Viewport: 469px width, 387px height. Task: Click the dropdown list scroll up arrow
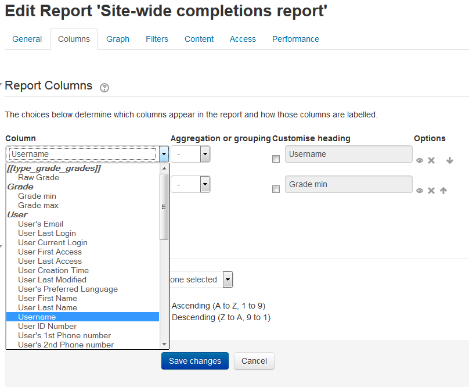point(164,169)
